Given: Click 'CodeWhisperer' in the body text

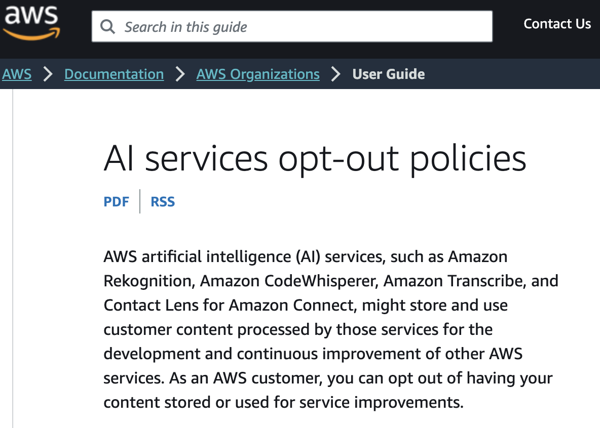Looking at the screenshot, I should click(289, 281).
